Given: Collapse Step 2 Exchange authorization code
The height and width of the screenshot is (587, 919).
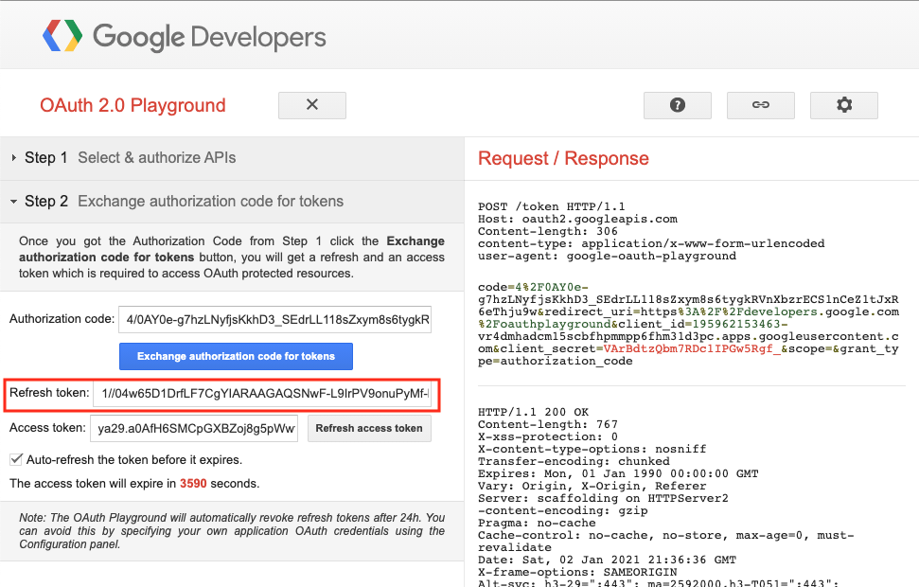Looking at the screenshot, I should [232, 201].
